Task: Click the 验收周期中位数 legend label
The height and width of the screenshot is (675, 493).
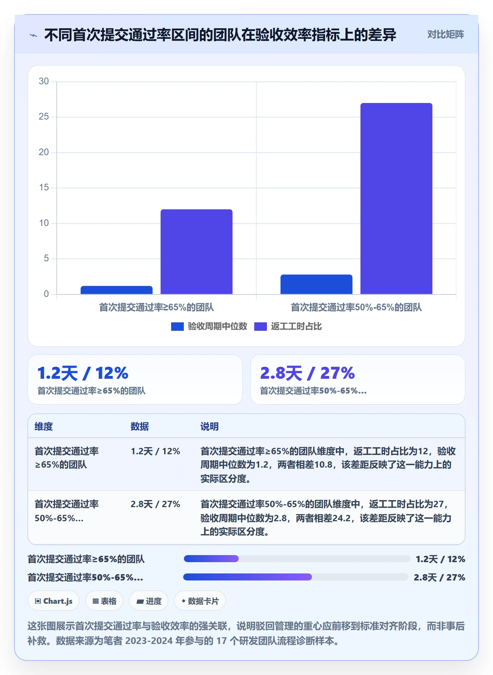Action: [x=217, y=327]
